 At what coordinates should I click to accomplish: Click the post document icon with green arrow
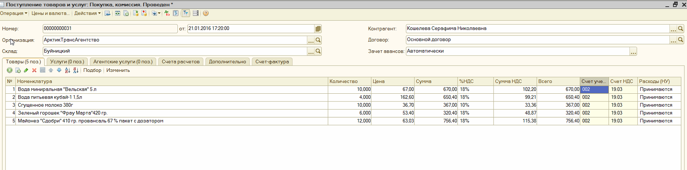click(x=136, y=13)
